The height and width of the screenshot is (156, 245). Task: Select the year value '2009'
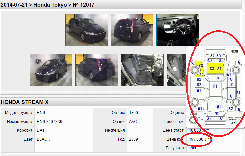click(x=133, y=139)
